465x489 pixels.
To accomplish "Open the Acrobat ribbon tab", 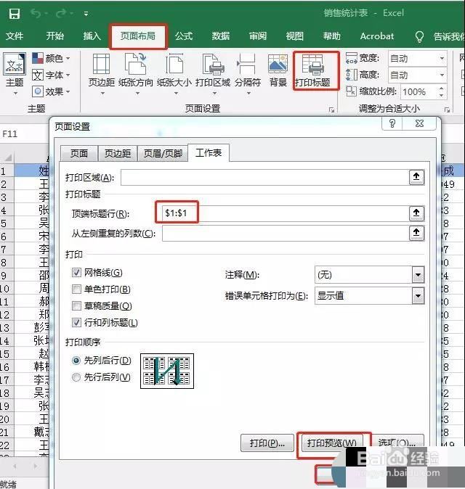I will (376, 36).
